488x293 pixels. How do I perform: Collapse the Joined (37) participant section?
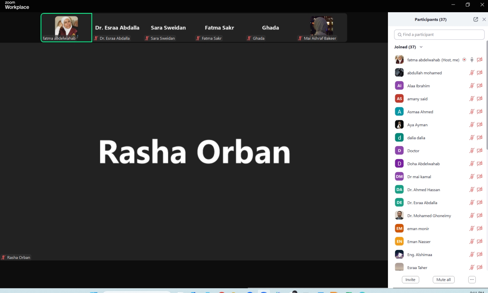(421, 47)
